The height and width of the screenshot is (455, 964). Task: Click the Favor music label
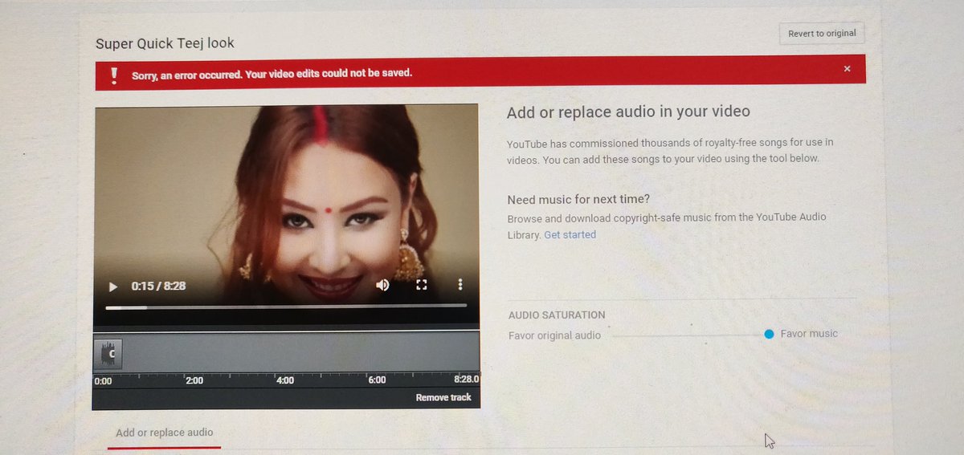(x=809, y=334)
